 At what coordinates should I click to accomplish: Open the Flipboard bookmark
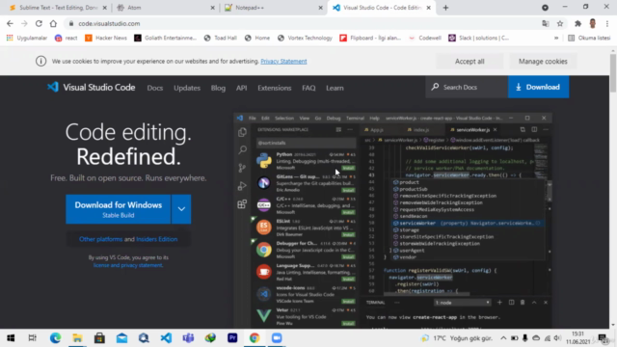(370, 39)
